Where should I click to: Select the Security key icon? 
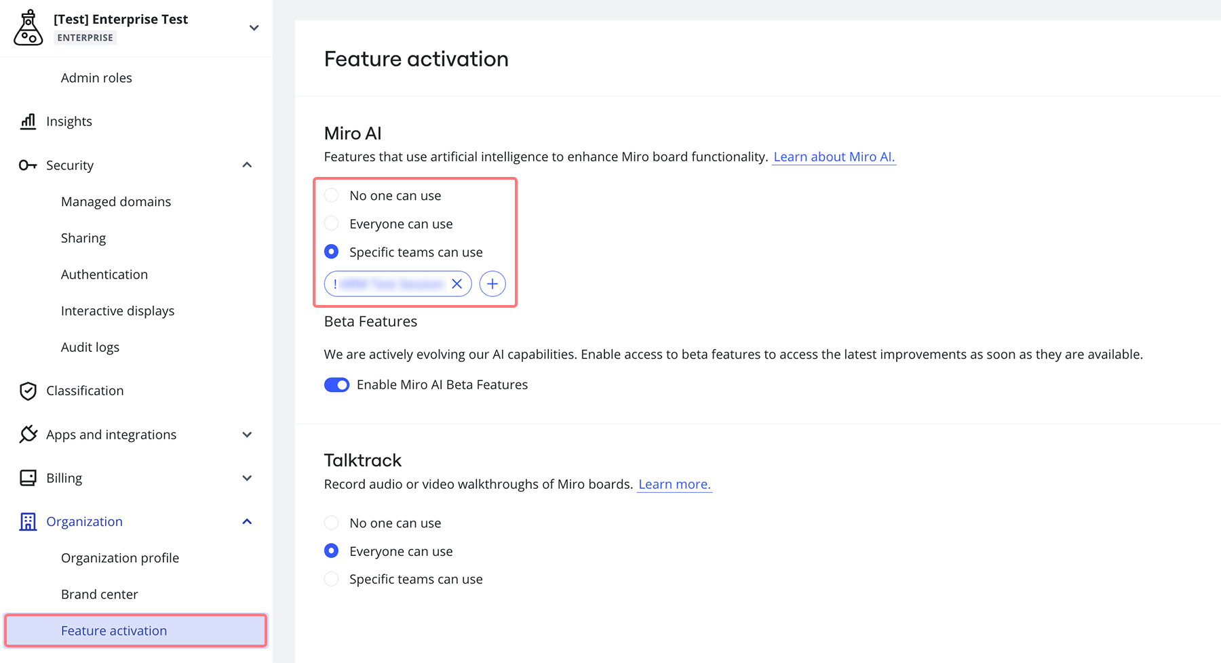[27, 165]
